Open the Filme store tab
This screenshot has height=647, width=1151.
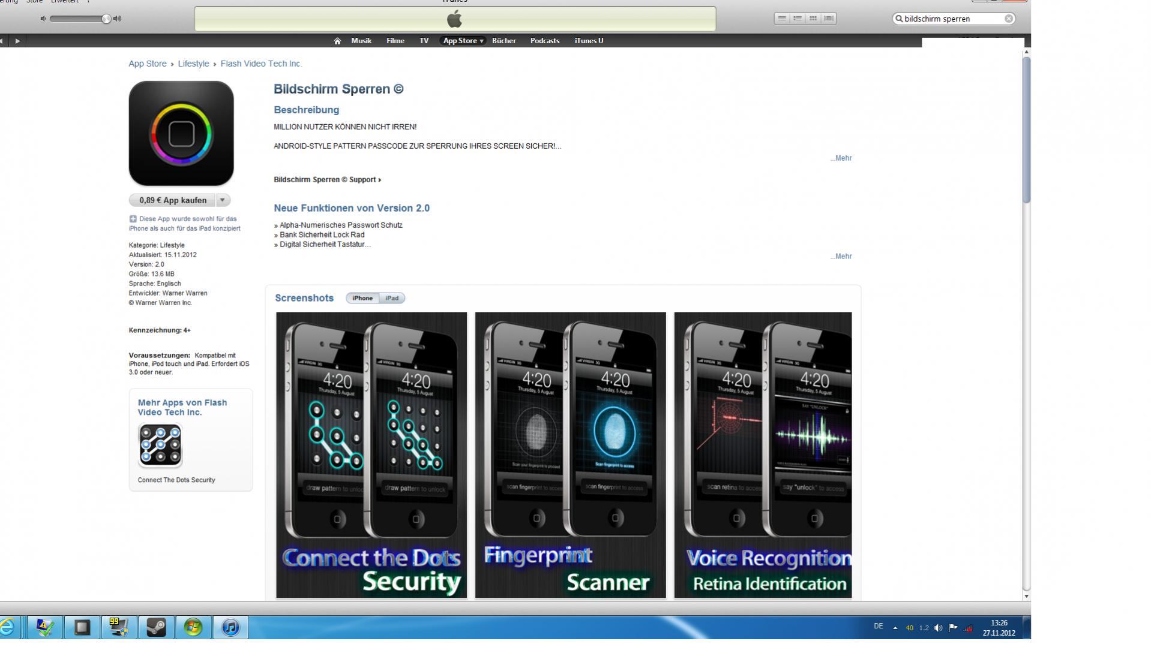click(395, 41)
